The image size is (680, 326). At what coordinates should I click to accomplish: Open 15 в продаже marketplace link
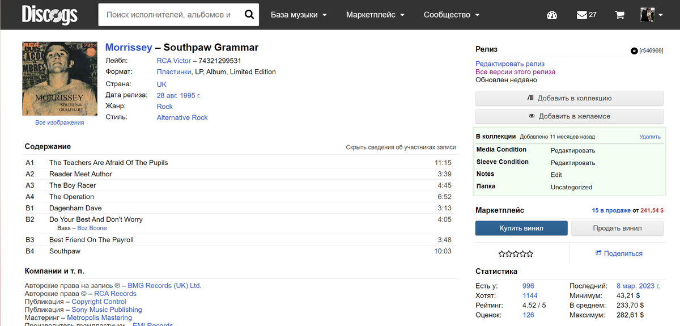pos(611,210)
